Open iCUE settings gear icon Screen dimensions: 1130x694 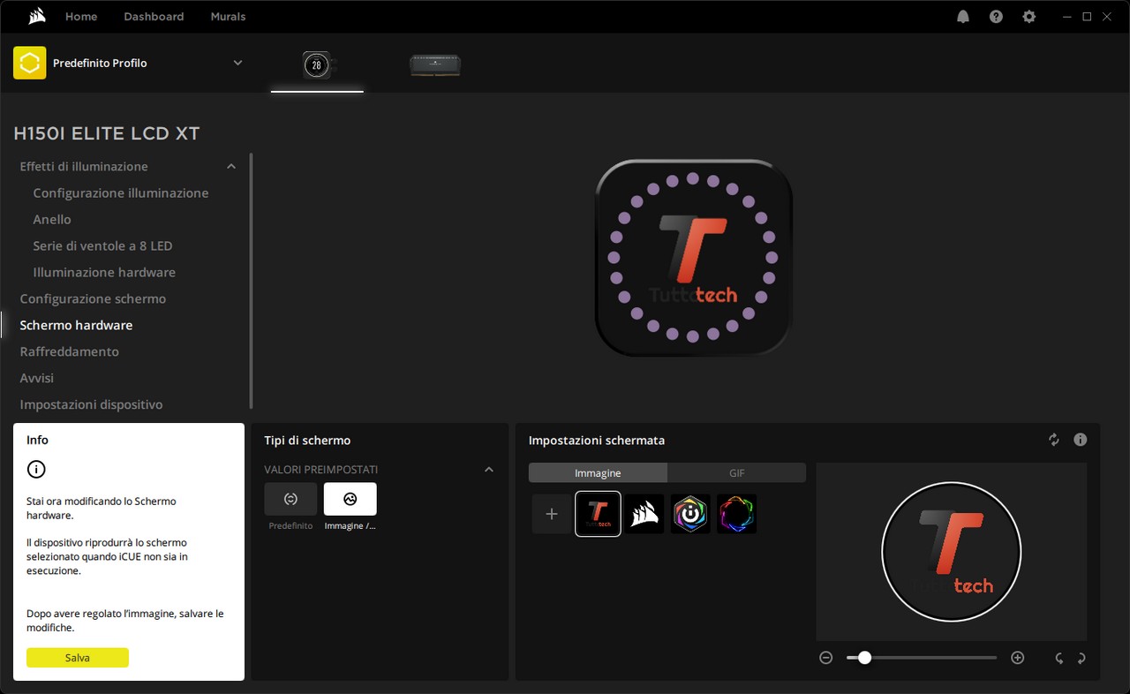[1028, 17]
